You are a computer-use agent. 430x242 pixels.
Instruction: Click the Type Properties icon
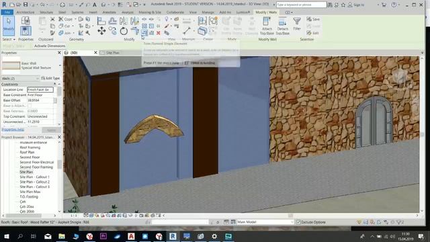coord(26,21)
